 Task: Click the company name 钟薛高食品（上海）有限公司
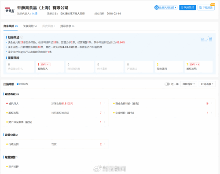[x=43, y=7]
